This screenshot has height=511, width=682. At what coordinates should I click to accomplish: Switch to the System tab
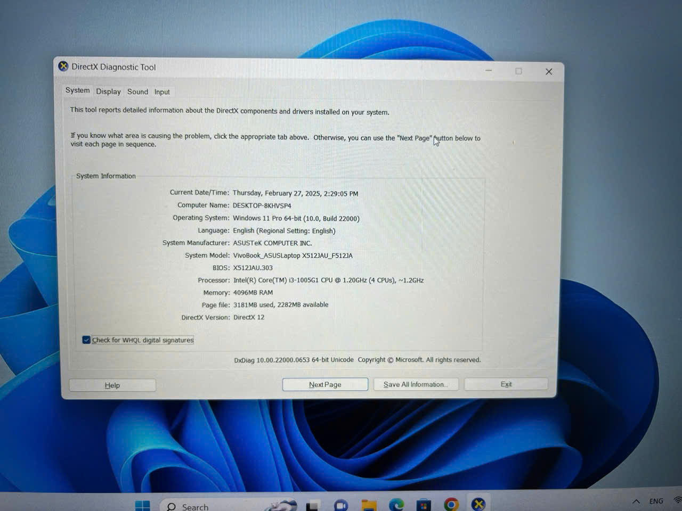(x=77, y=90)
